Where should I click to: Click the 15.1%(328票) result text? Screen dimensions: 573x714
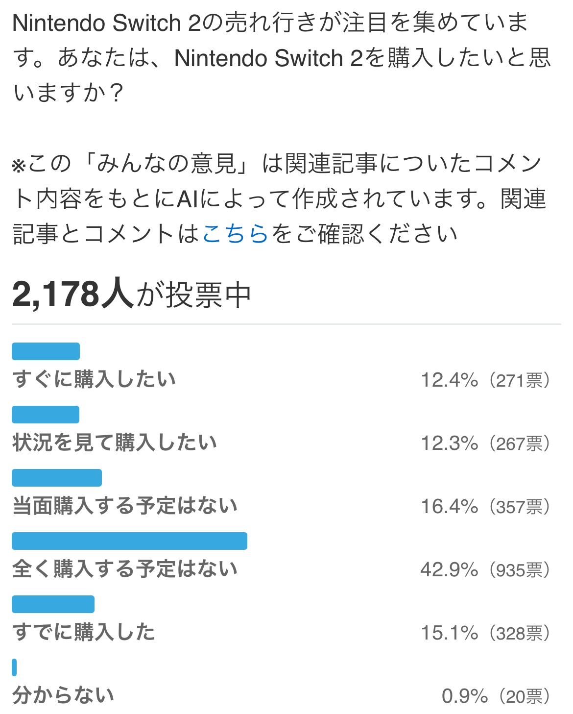point(486,633)
